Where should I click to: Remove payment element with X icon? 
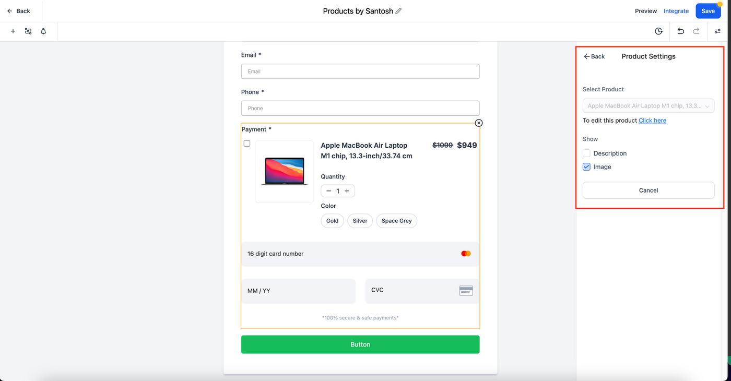[x=479, y=123]
